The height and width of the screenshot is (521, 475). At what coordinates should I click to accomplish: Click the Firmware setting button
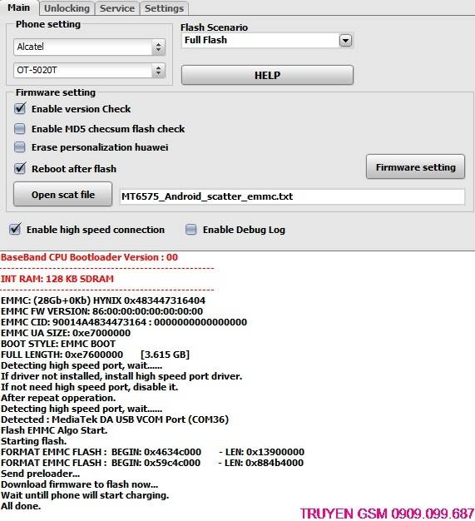415,166
